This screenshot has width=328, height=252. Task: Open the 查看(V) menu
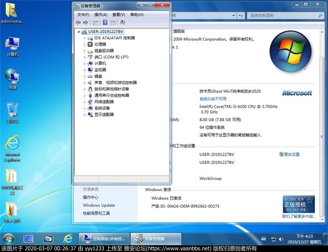click(119, 15)
